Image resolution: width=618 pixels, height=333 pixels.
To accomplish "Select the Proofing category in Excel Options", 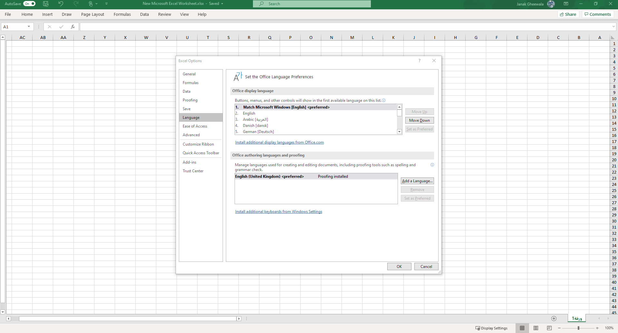I will (x=190, y=100).
